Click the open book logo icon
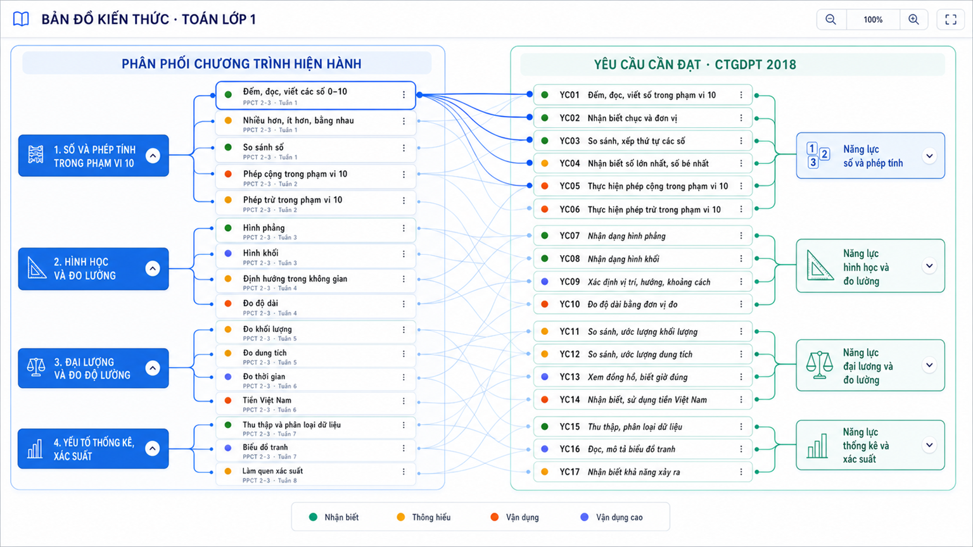Screen dimensions: 973x547 [x=21, y=19]
